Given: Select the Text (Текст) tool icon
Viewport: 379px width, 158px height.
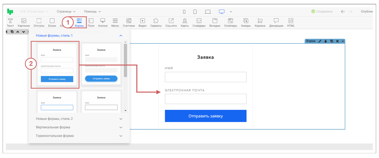Looking at the screenshot, I should pos(10,21).
